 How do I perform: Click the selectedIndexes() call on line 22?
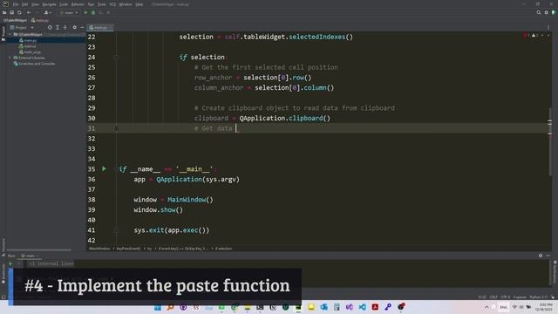coord(321,37)
